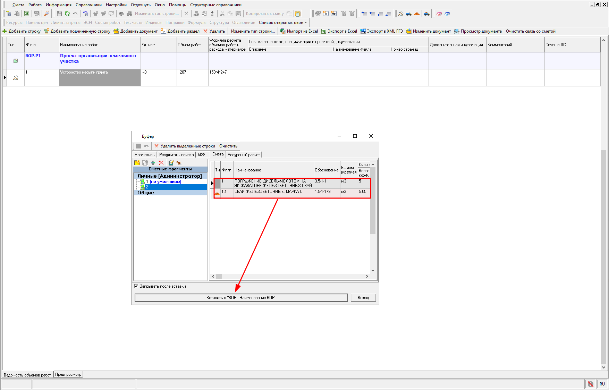Select the Устройство насыпи грунта cell
This screenshot has width=609, height=390.
[100, 77]
